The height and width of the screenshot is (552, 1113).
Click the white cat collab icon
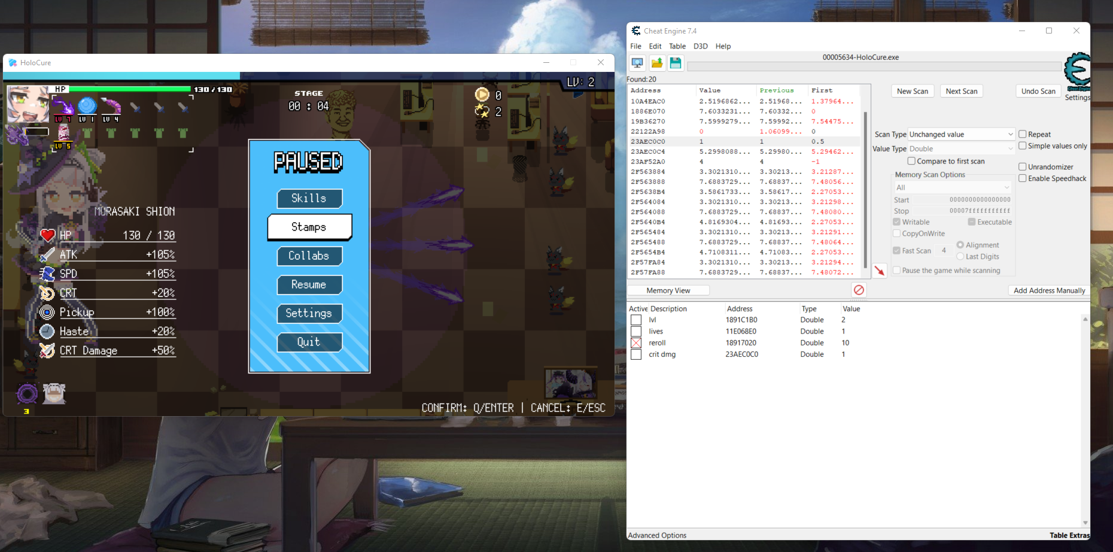pyautogui.click(x=54, y=393)
